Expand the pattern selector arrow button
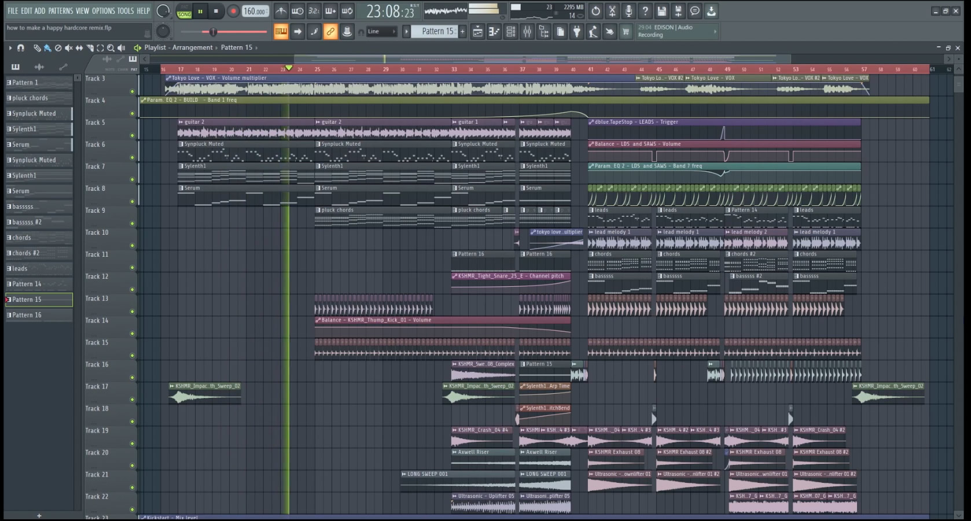The image size is (971, 521). [x=406, y=32]
